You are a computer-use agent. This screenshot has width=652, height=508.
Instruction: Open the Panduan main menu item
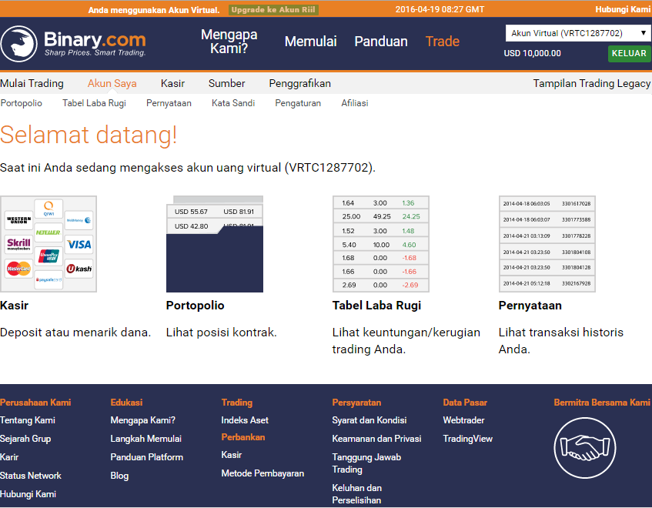click(x=381, y=41)
